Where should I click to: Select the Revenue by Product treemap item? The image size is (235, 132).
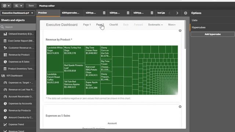point(18,55)
